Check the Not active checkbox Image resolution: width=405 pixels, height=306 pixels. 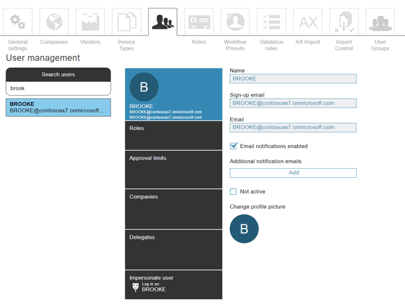pos(233,192)
